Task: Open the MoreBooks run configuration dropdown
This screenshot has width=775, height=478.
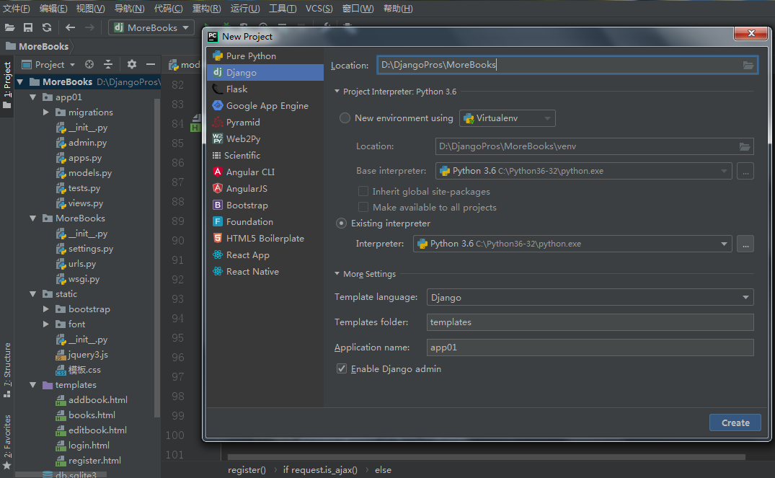Action: tap(151, 27)
